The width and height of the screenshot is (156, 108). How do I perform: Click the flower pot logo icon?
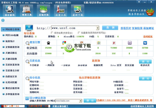click(150, 12)
